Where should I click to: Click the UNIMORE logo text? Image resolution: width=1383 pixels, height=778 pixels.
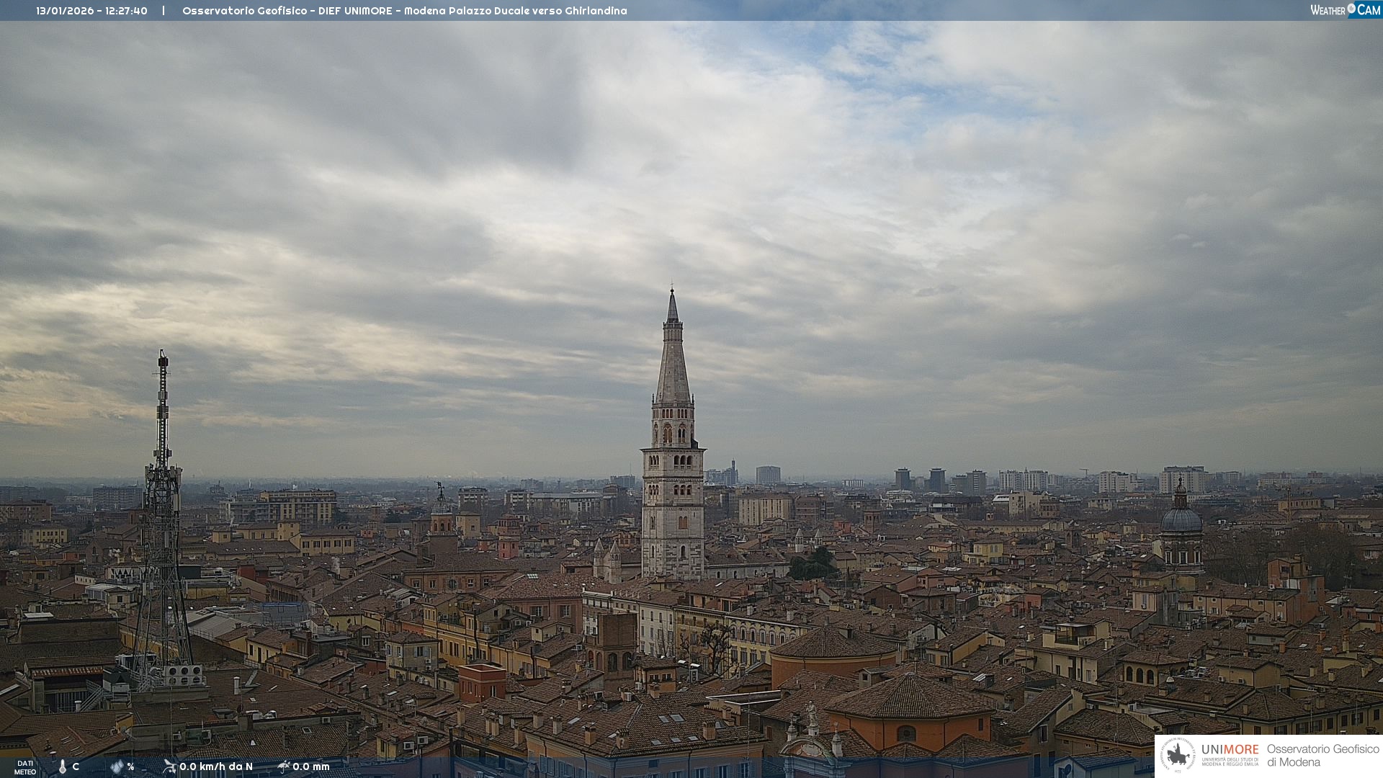coord(1230,750)
